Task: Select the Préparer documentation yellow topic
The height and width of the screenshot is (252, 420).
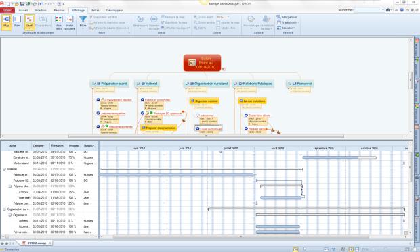Action: 159,128
